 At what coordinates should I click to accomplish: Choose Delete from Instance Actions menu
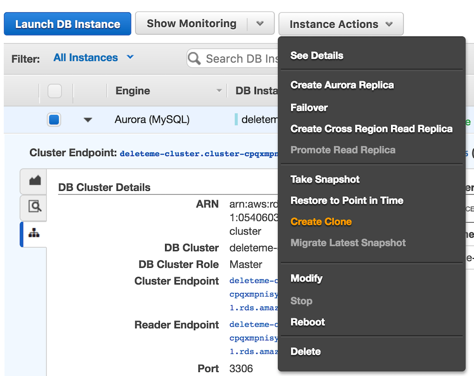(305, 351)
